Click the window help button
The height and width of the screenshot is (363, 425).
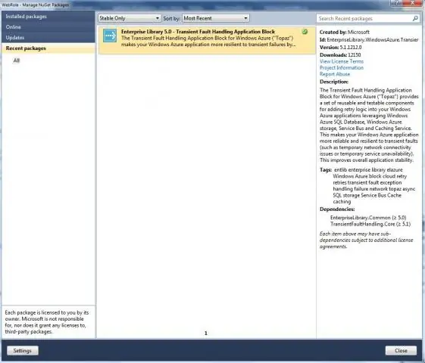(396, 3)
